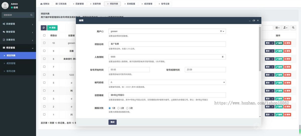Click the magnifier search icon button
301x136 pixels.
click(293, 28)
